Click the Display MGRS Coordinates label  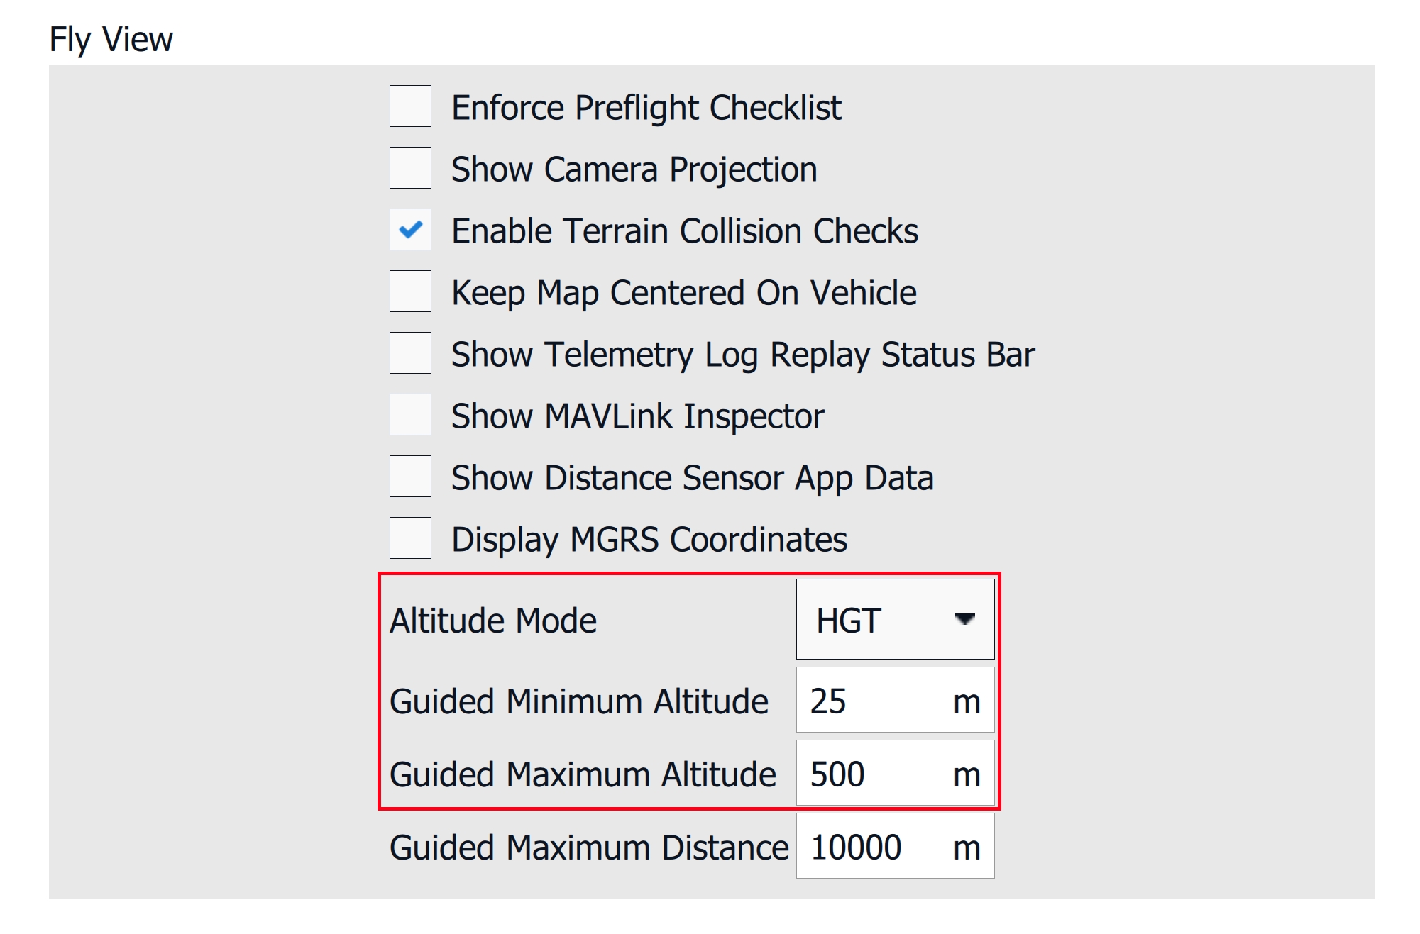[x=649, y=540]
